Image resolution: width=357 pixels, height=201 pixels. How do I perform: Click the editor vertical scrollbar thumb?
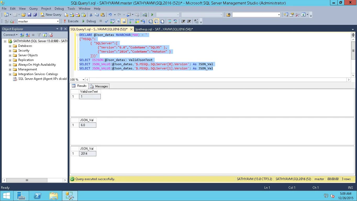point(353,51)
